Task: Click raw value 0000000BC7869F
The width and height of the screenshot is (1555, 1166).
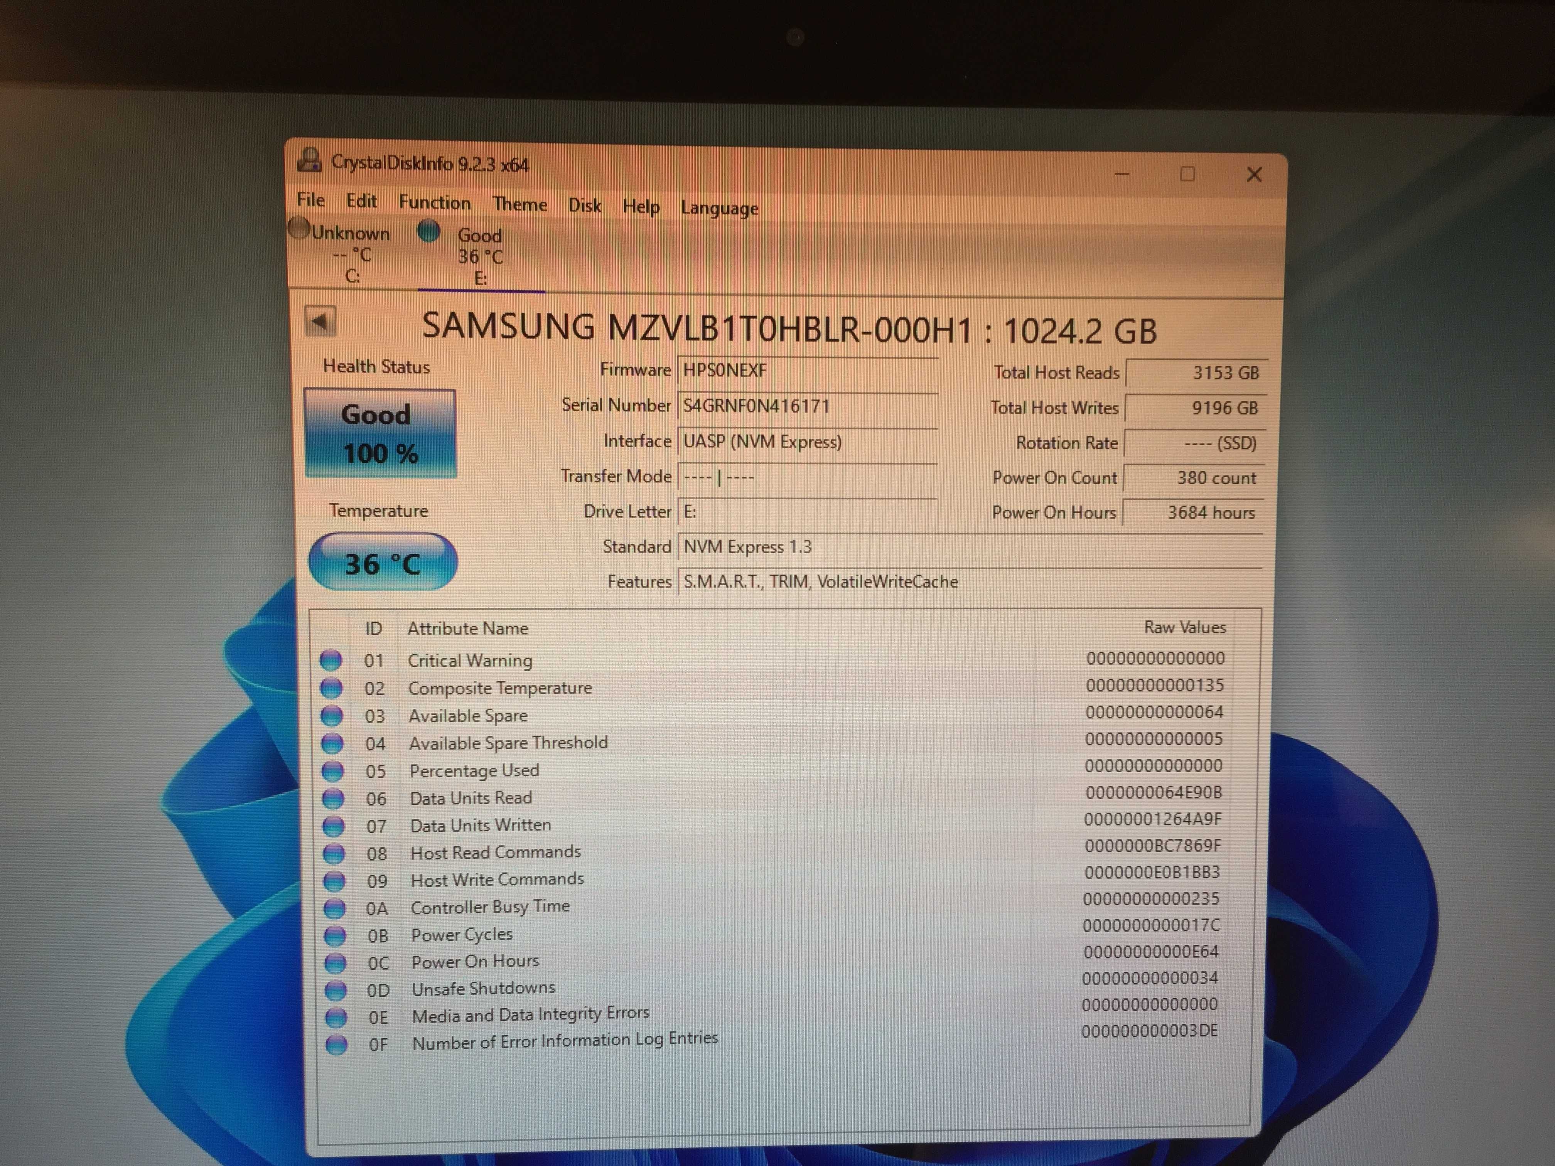Action: [1153, 846]
